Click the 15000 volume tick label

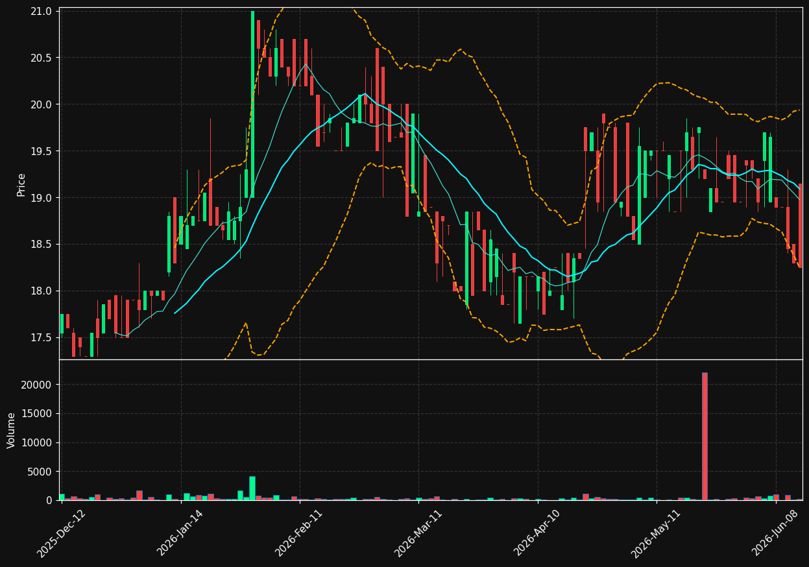click(x=38, y=414)
